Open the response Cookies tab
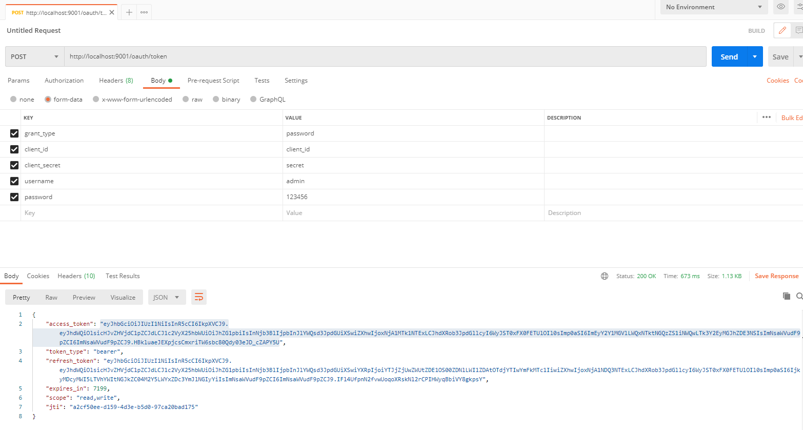 coord(38,276)
